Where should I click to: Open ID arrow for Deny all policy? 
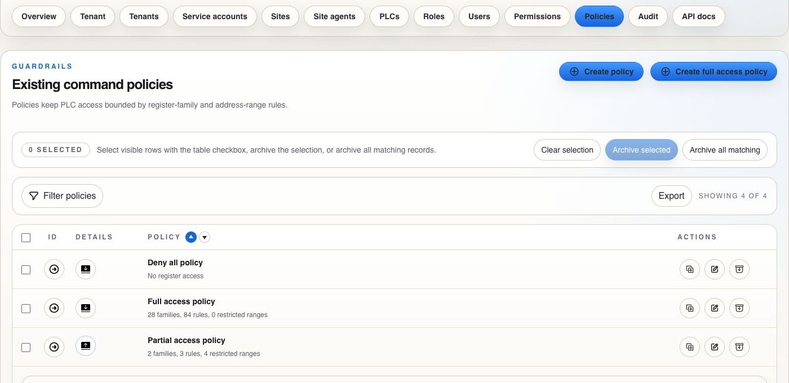click(x=54, y=269)
